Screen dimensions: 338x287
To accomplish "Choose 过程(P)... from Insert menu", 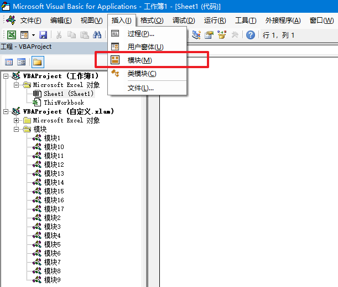I will [x=147, y=34].
